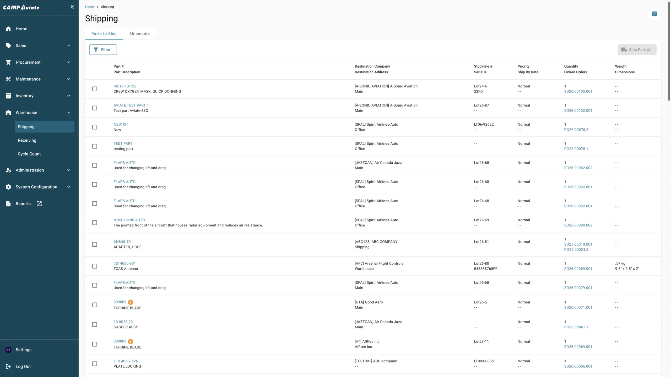
Task: Open the Filter button
Action: click(x=103, y=50)
